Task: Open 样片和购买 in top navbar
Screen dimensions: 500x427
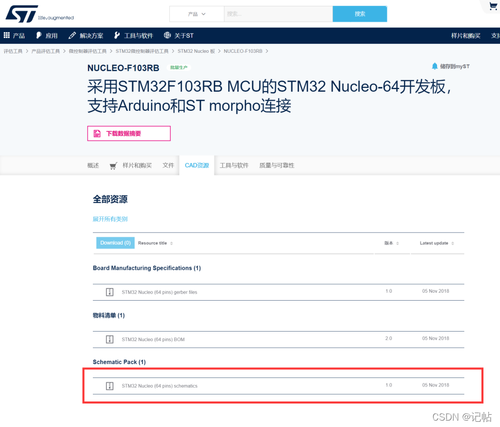Action: click(x=465, y=35)
